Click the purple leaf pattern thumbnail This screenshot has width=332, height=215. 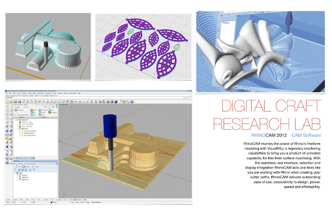143,47
